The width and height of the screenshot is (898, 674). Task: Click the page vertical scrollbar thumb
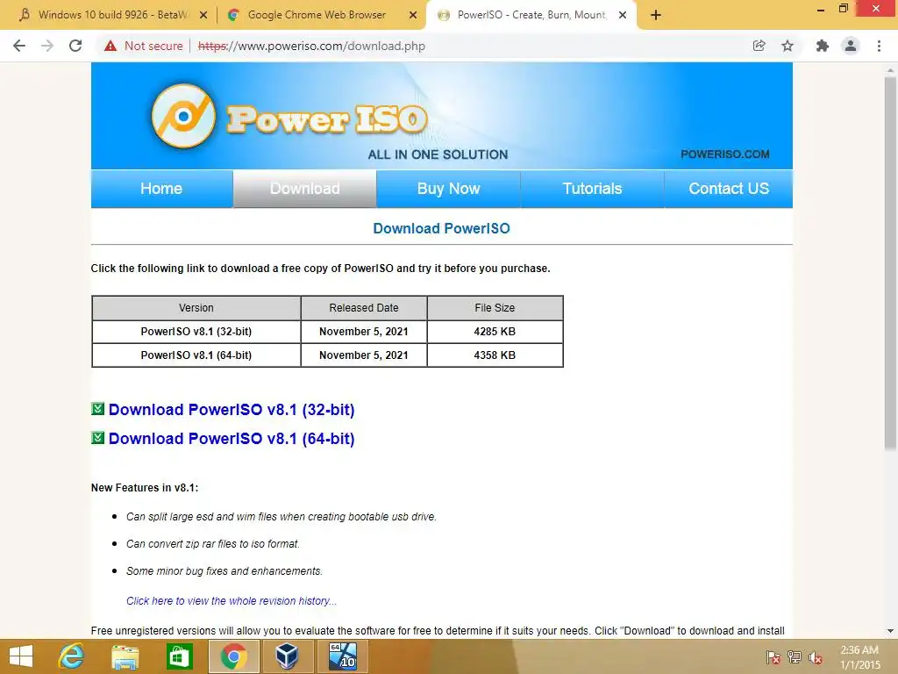coord(890,263)
